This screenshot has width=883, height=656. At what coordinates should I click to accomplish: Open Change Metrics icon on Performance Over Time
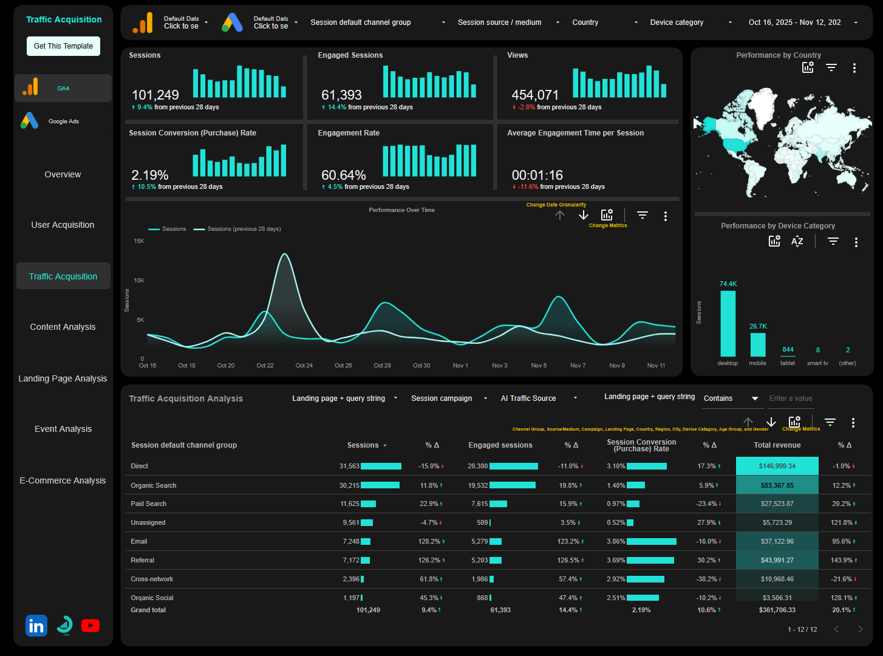point(607,214)
